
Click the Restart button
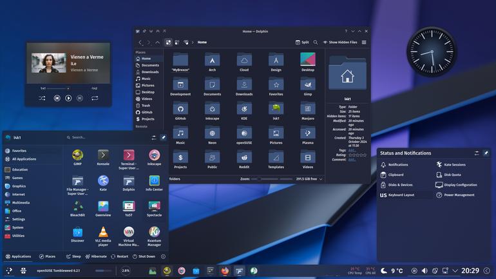(x=120, y=256)
